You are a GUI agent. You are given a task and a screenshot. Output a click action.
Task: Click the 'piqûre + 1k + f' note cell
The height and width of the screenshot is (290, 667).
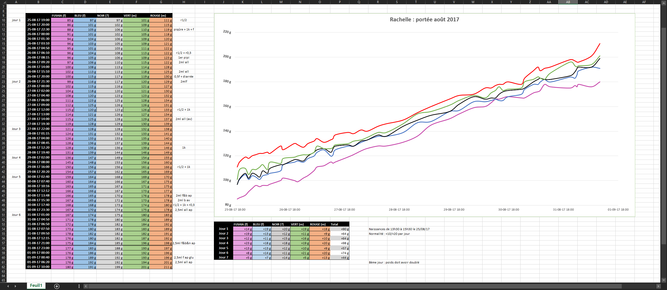point(184,29)
